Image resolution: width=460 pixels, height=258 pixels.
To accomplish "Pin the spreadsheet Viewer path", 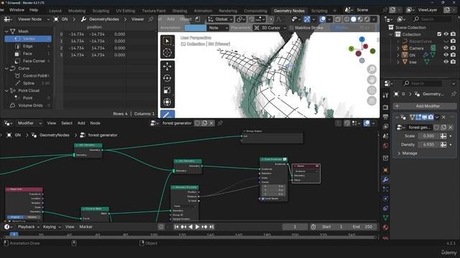I will coord(151,19).
